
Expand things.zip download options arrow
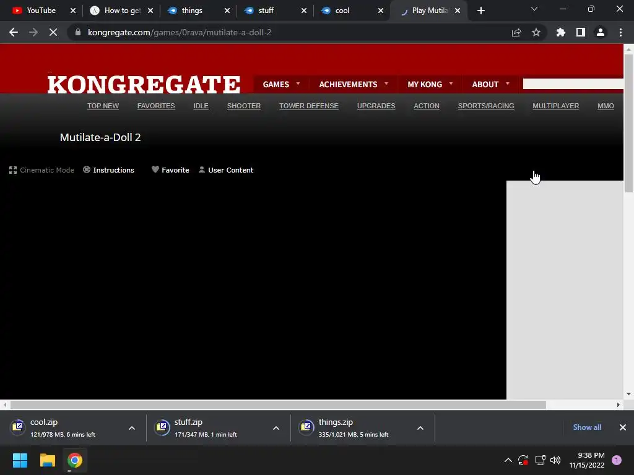click(x=420, y=428)
